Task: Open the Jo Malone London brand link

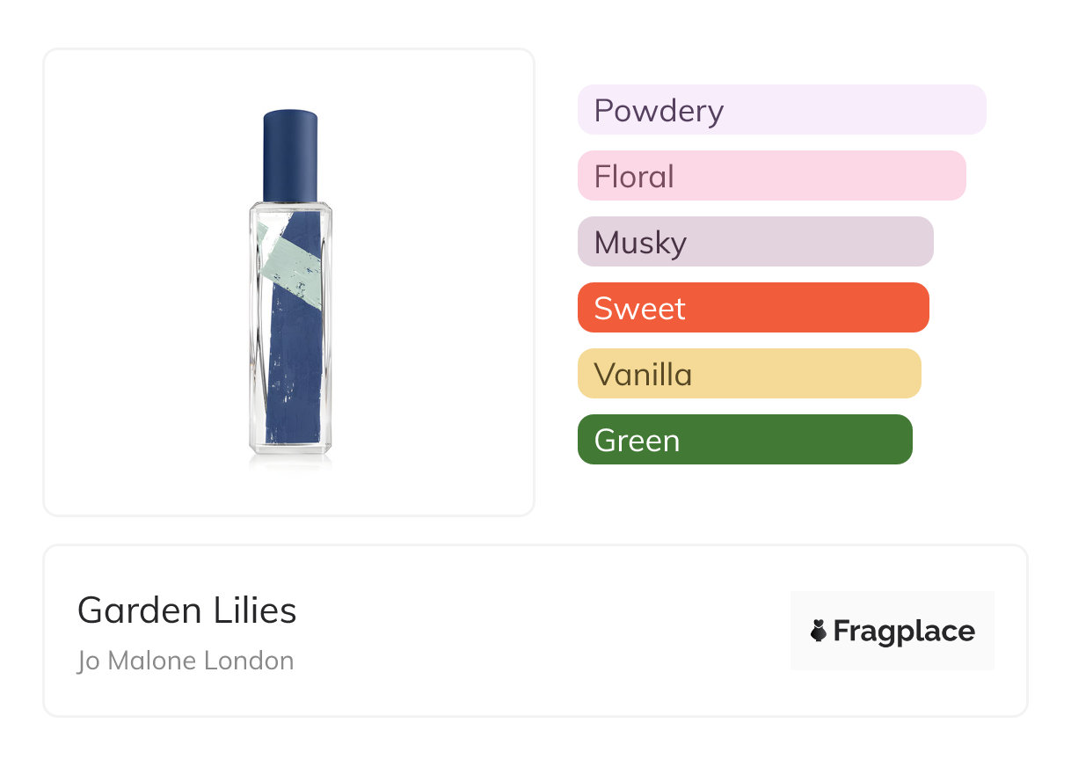Action: coord(186,661)
